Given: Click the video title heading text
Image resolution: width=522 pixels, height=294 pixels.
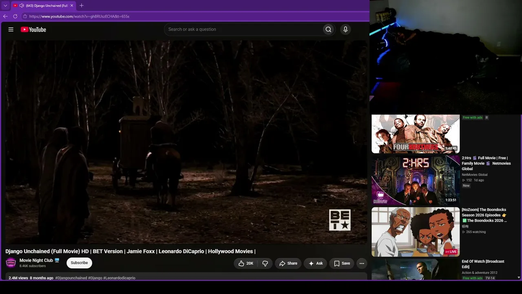Looking at the screenshot, I should point(130,252).
